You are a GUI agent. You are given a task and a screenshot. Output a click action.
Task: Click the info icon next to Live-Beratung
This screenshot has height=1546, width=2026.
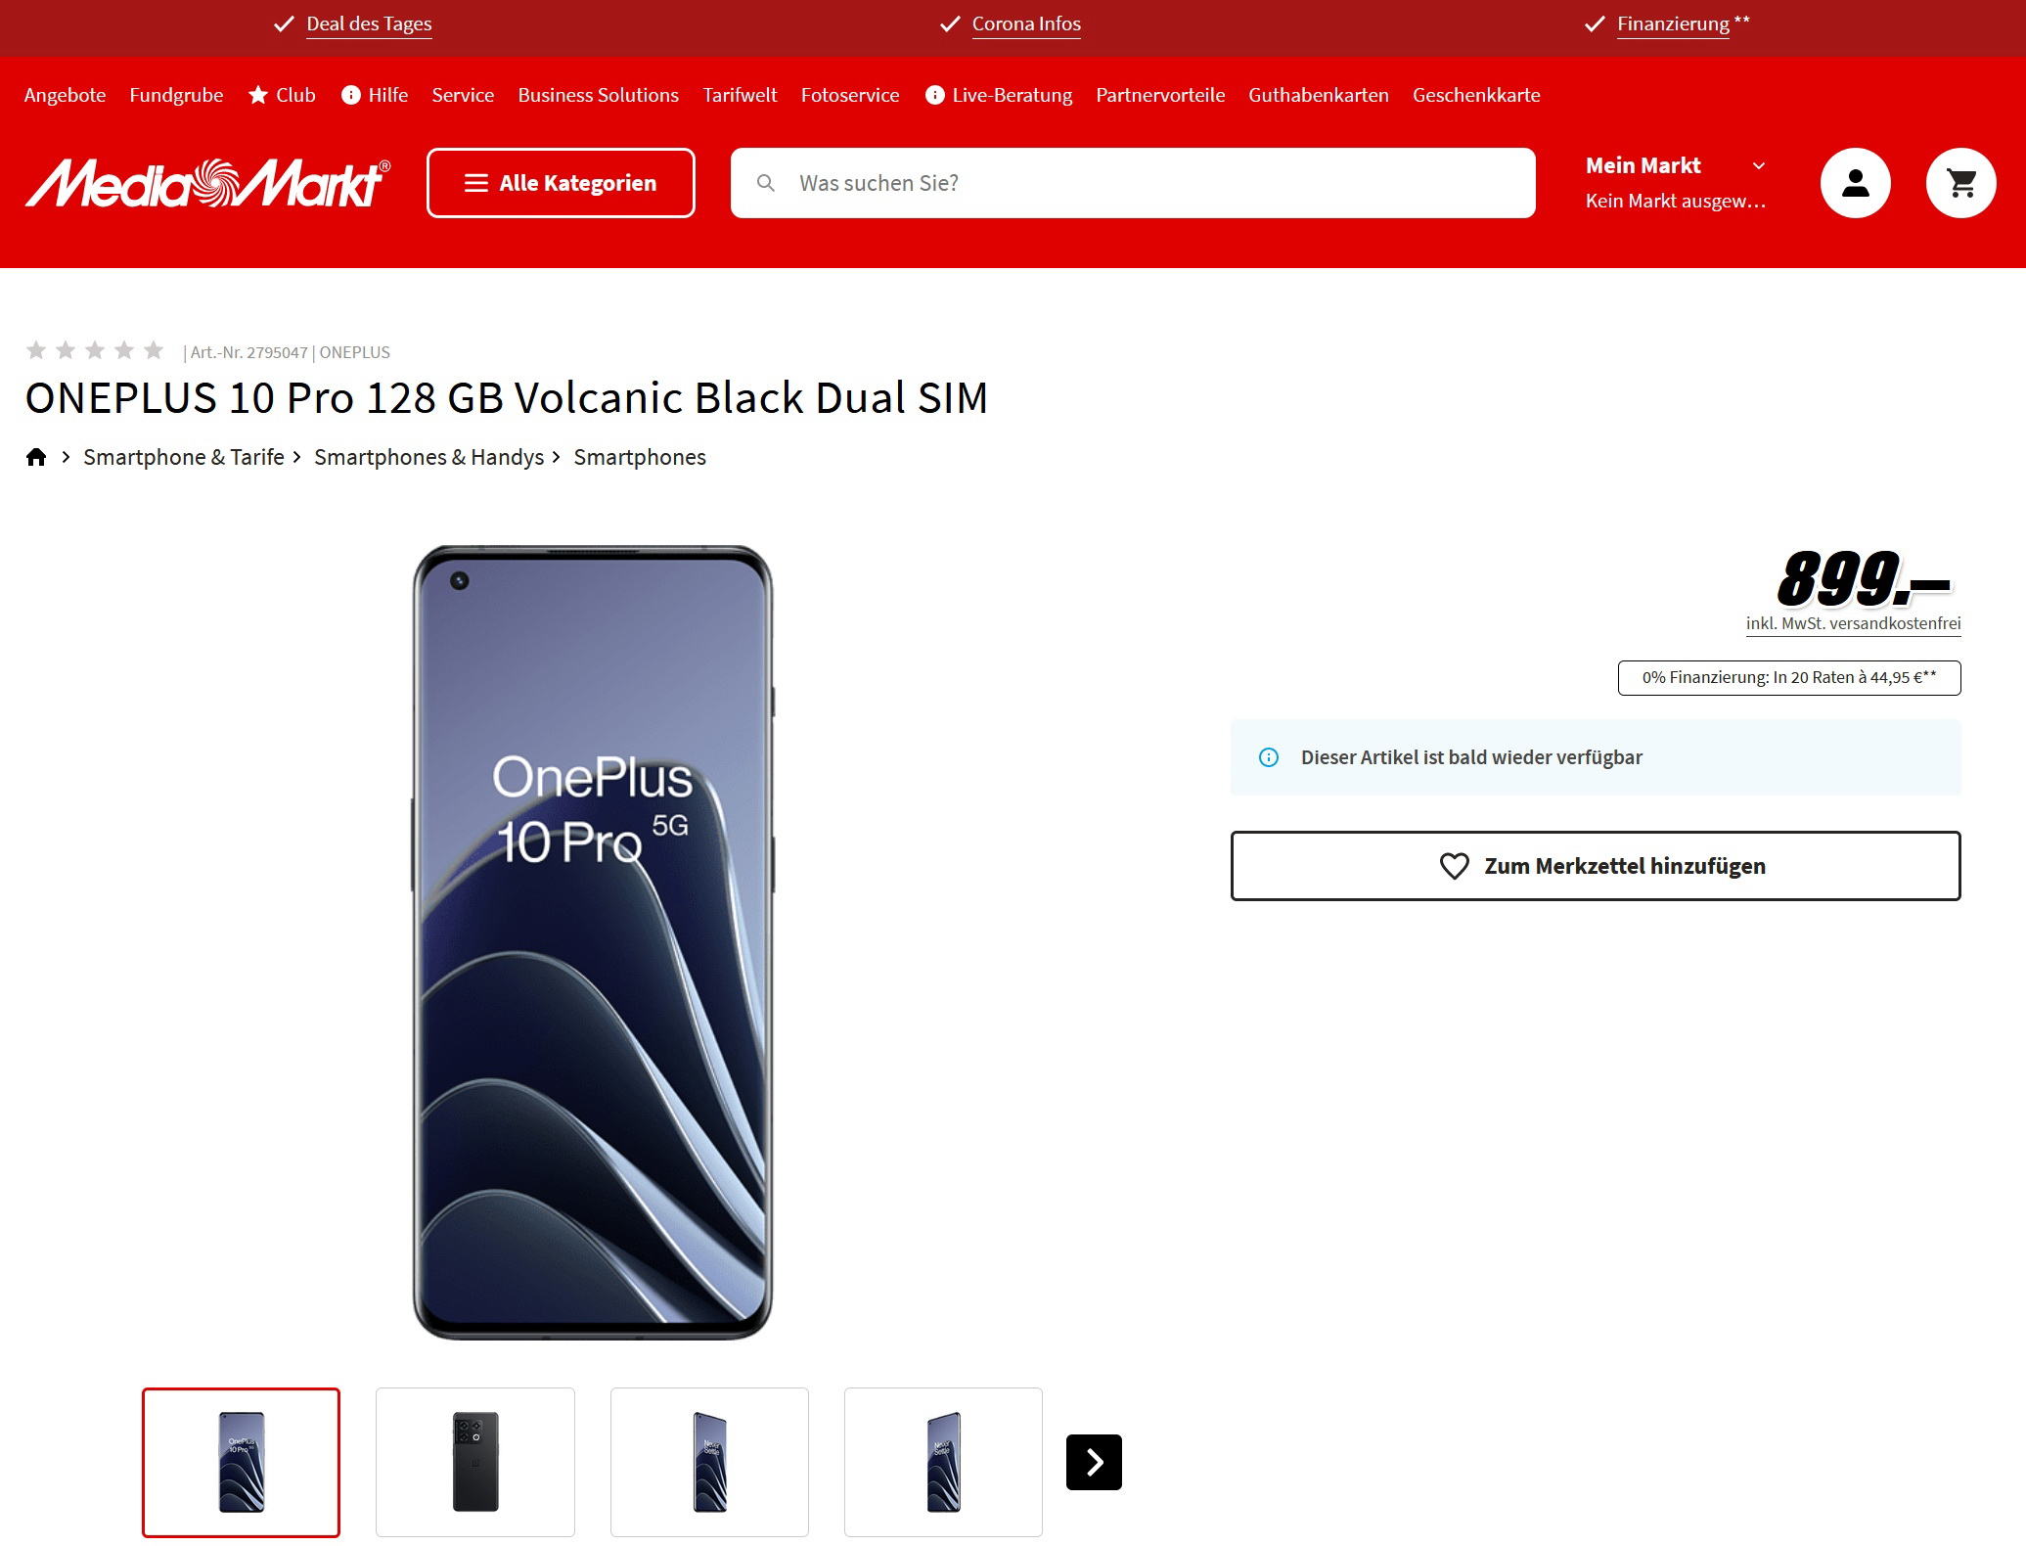[x=935, y=95]
